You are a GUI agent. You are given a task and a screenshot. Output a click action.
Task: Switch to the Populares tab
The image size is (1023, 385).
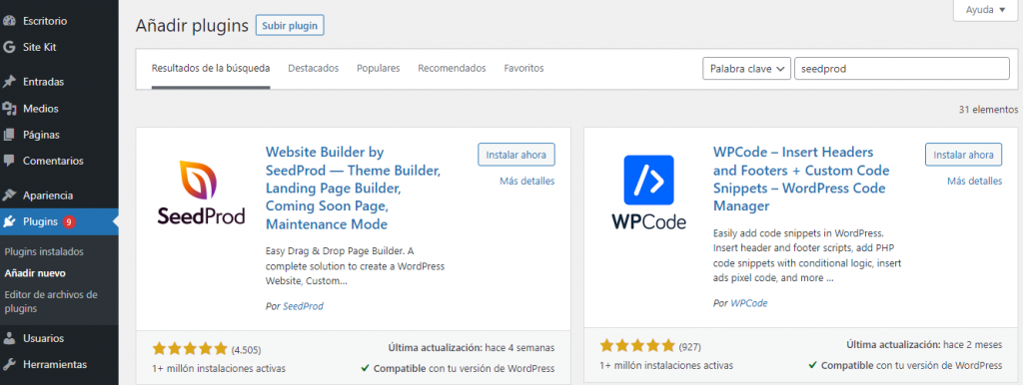pos(379,68)
